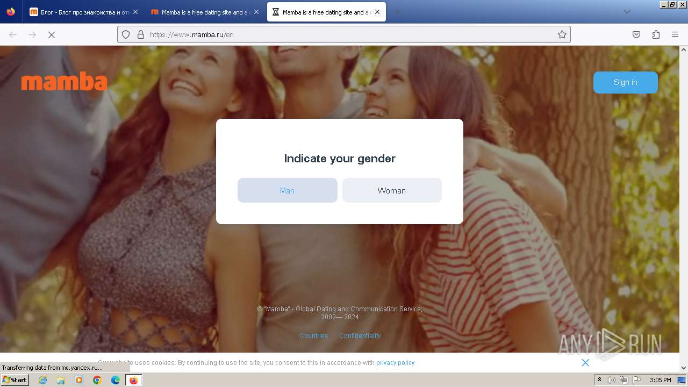Launch Internet Explorer from taskbar
The height and width of the screenshot is (387, 688).
click(43, 380)
